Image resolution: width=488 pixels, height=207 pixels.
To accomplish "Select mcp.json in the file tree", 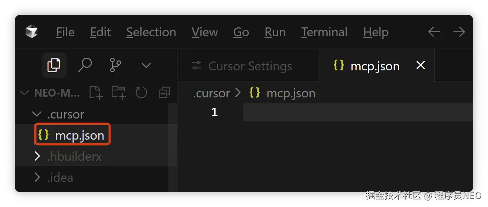I will coord(79,135).
